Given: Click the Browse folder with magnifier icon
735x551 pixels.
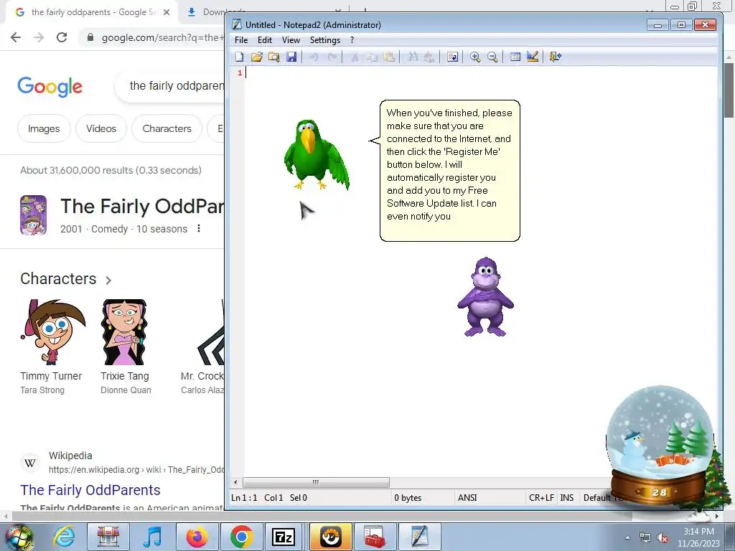Looking at the screenshot, I should click(x=274, y=57).
